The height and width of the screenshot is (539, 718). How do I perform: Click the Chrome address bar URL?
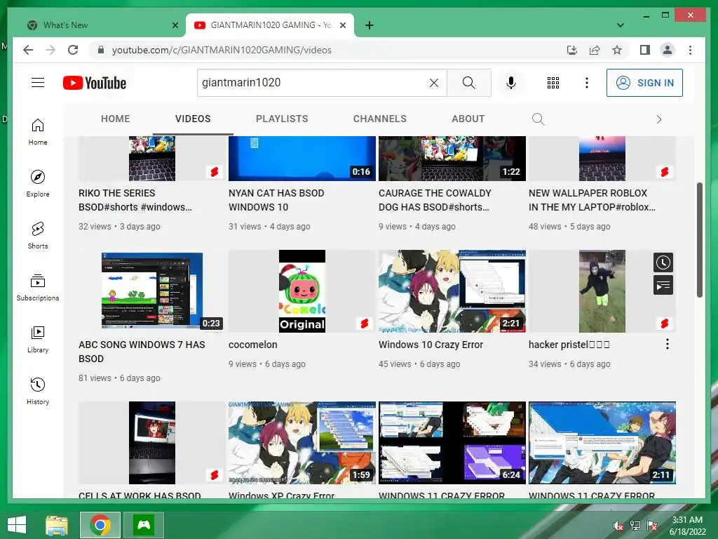[x=222, y=50]
